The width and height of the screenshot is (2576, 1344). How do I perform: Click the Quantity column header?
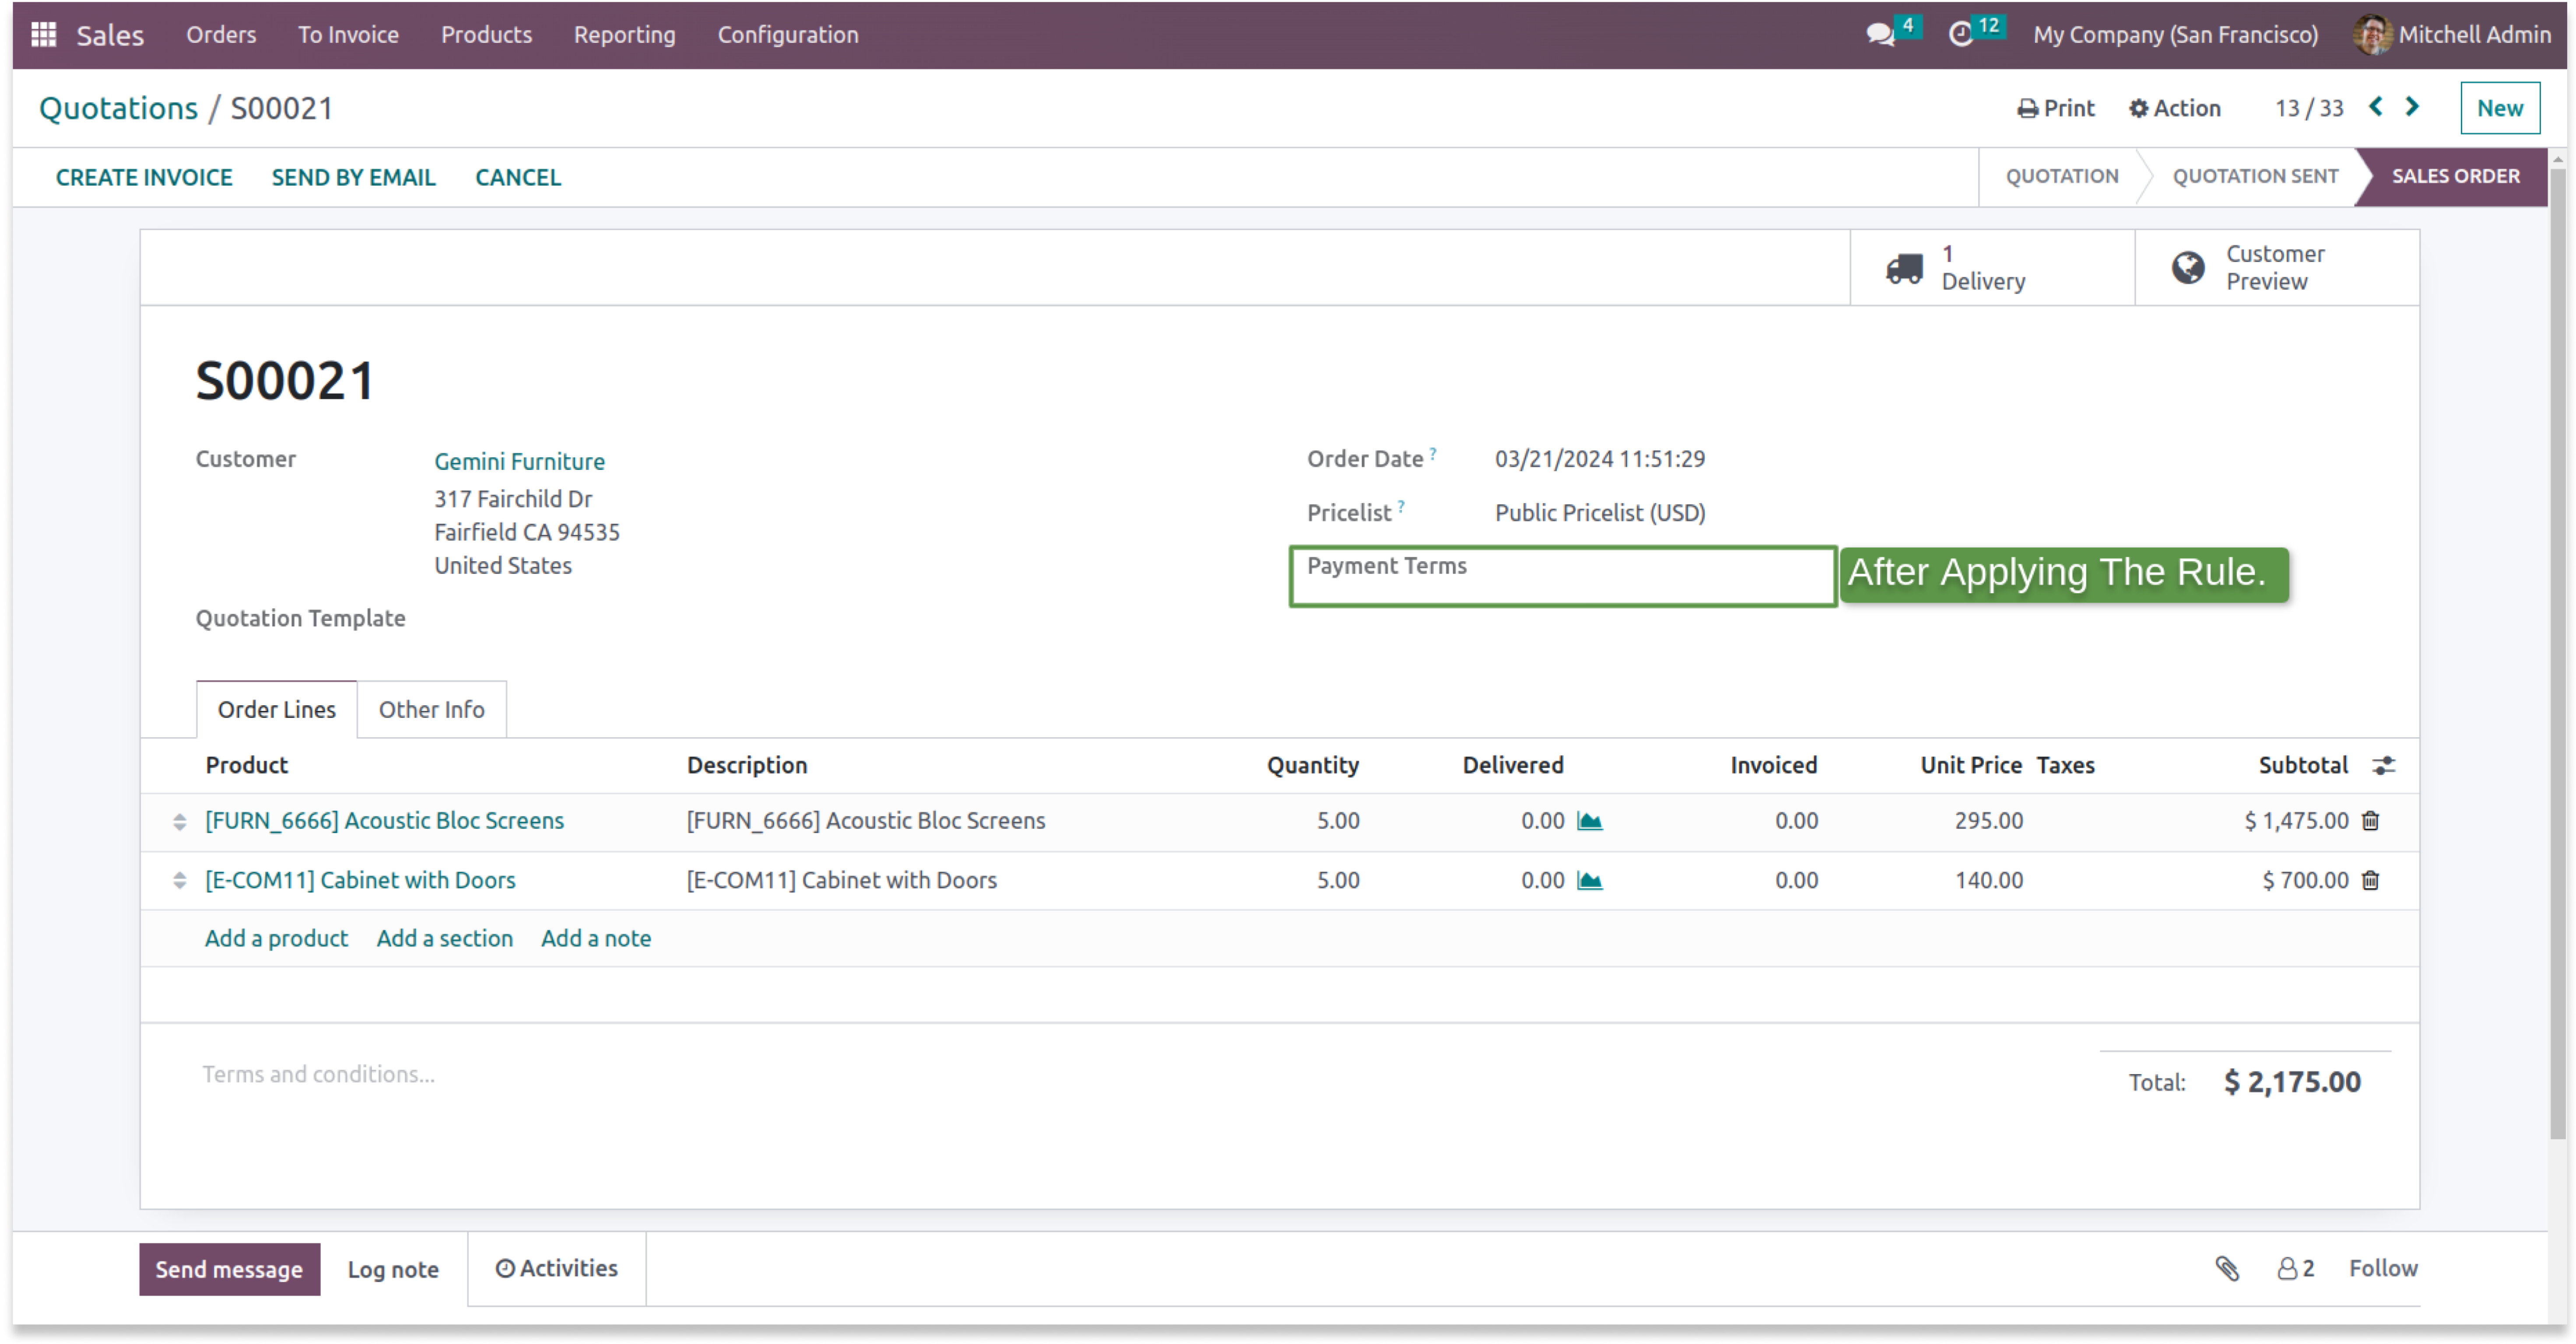[1312, 766]
